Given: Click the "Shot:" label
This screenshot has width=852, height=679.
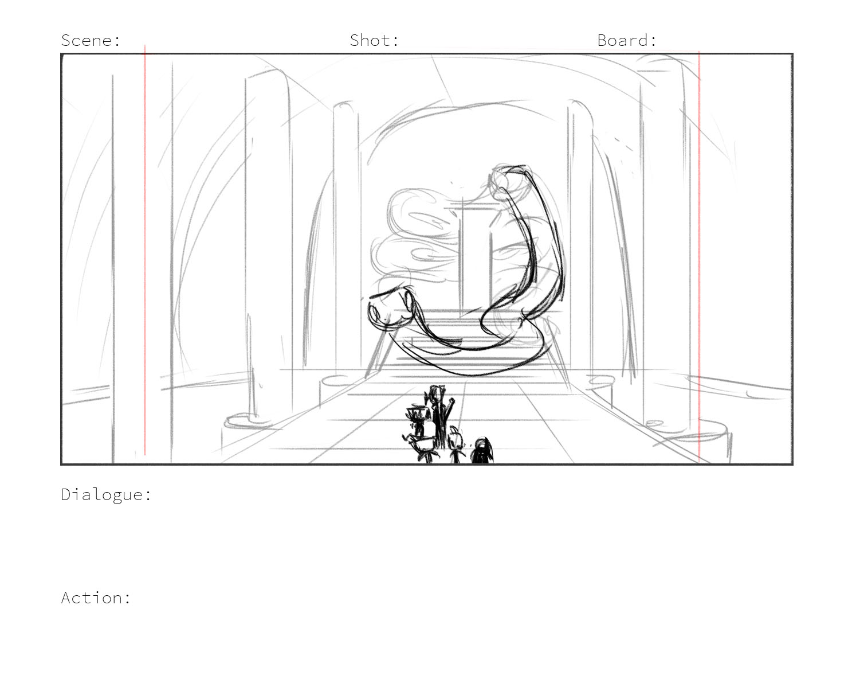Looking at the screenshot, I should (375, 40).
